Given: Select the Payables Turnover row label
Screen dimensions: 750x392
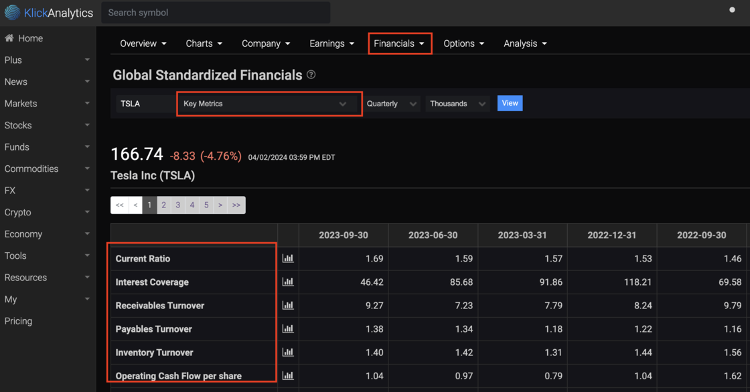Looking at the screenshot, I should pyautogui.click(x=153, y=329).
